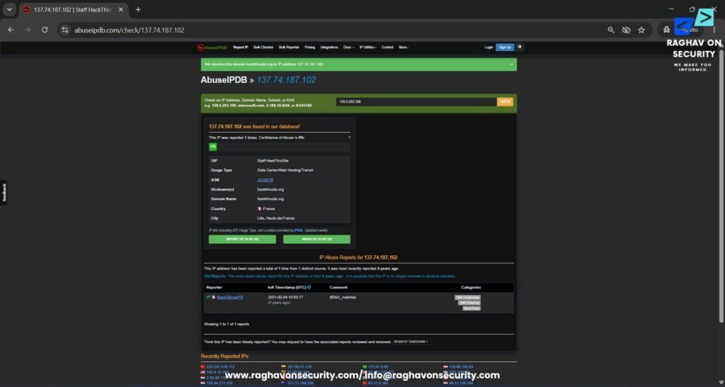Click the Brute-Force category badge
Screen dimensions: 725x387
(x=472, y=308)
